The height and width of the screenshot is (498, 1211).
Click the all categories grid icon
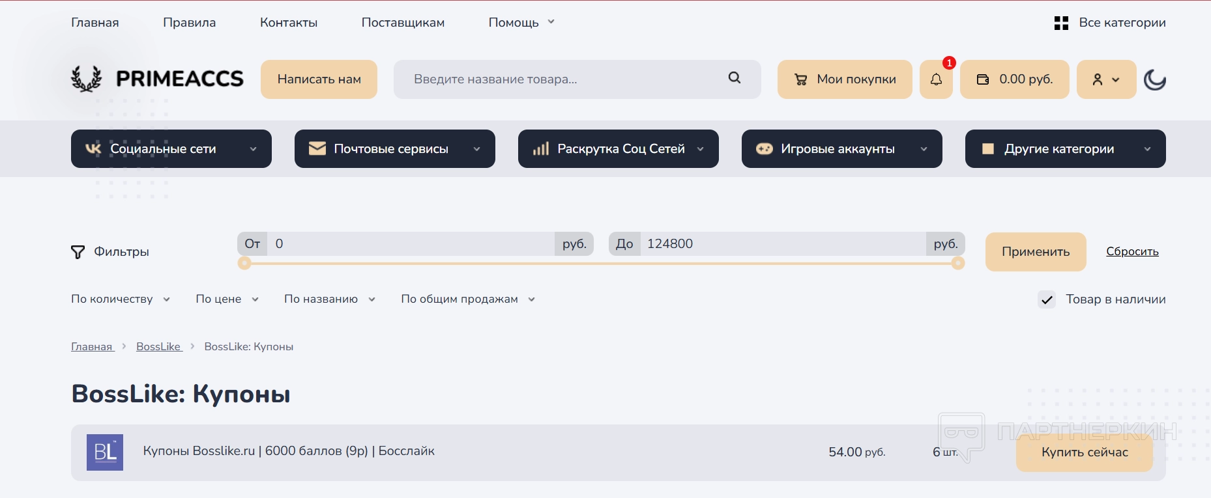[1061, 23]
